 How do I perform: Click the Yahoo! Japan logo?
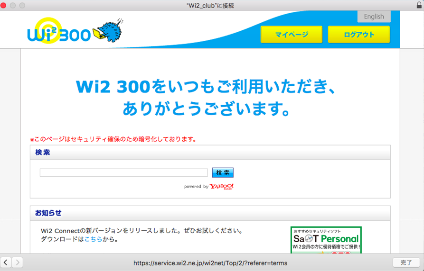(x=222, y=187)
